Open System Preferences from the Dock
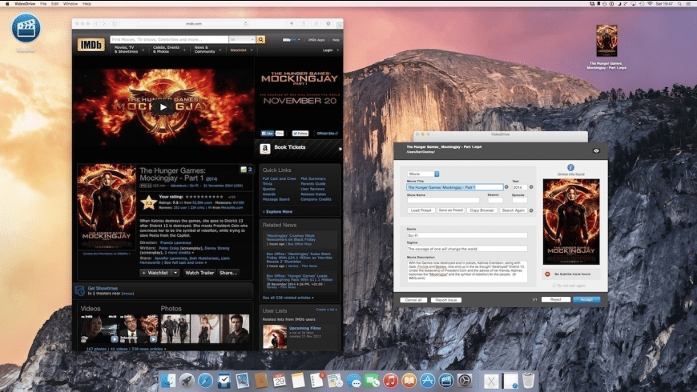Viewport: 697px width, 392px height. 465,381
